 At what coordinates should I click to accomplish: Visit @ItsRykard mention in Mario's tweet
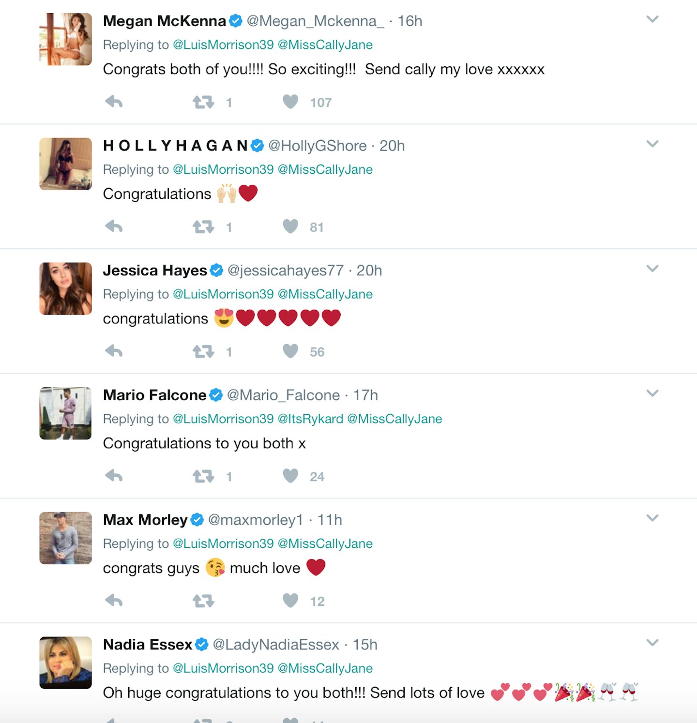click(x=310, y=419)
